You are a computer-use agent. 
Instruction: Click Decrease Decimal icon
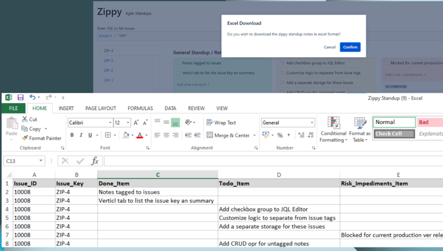pyautogui.click(x=310, y=135)
